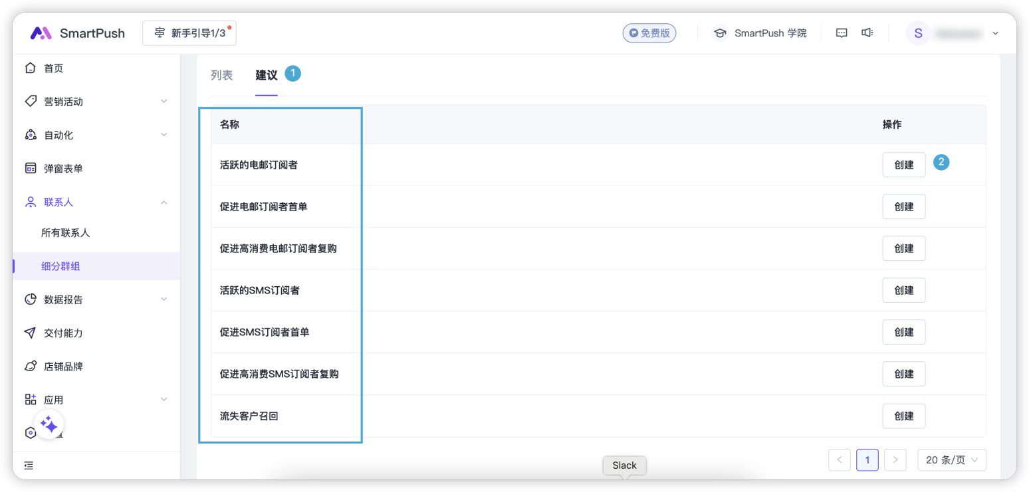Open 弹窗表单 from the sidebar
Image resolution: width=1029 pixels, height=492 pixels.
click(x=63, y=169)
